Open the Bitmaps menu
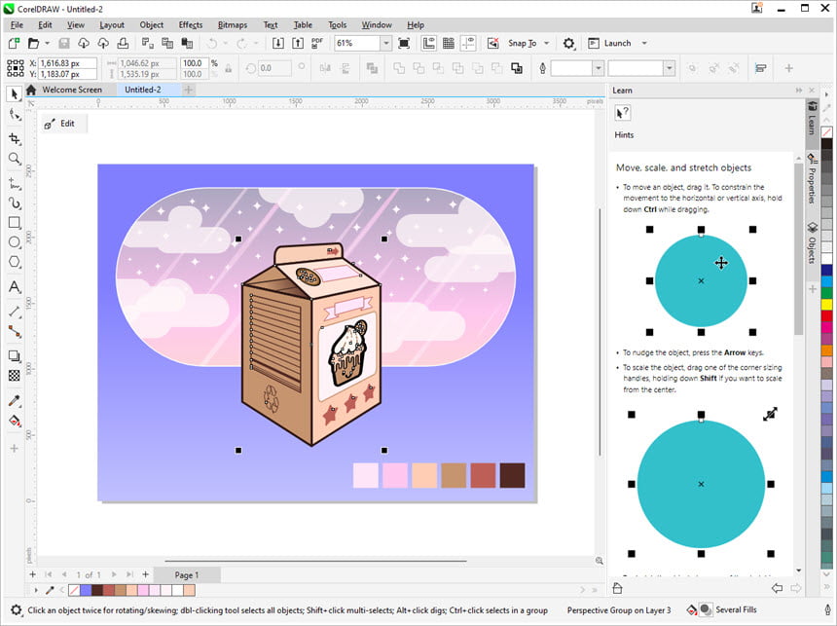 tap(233, 24)
